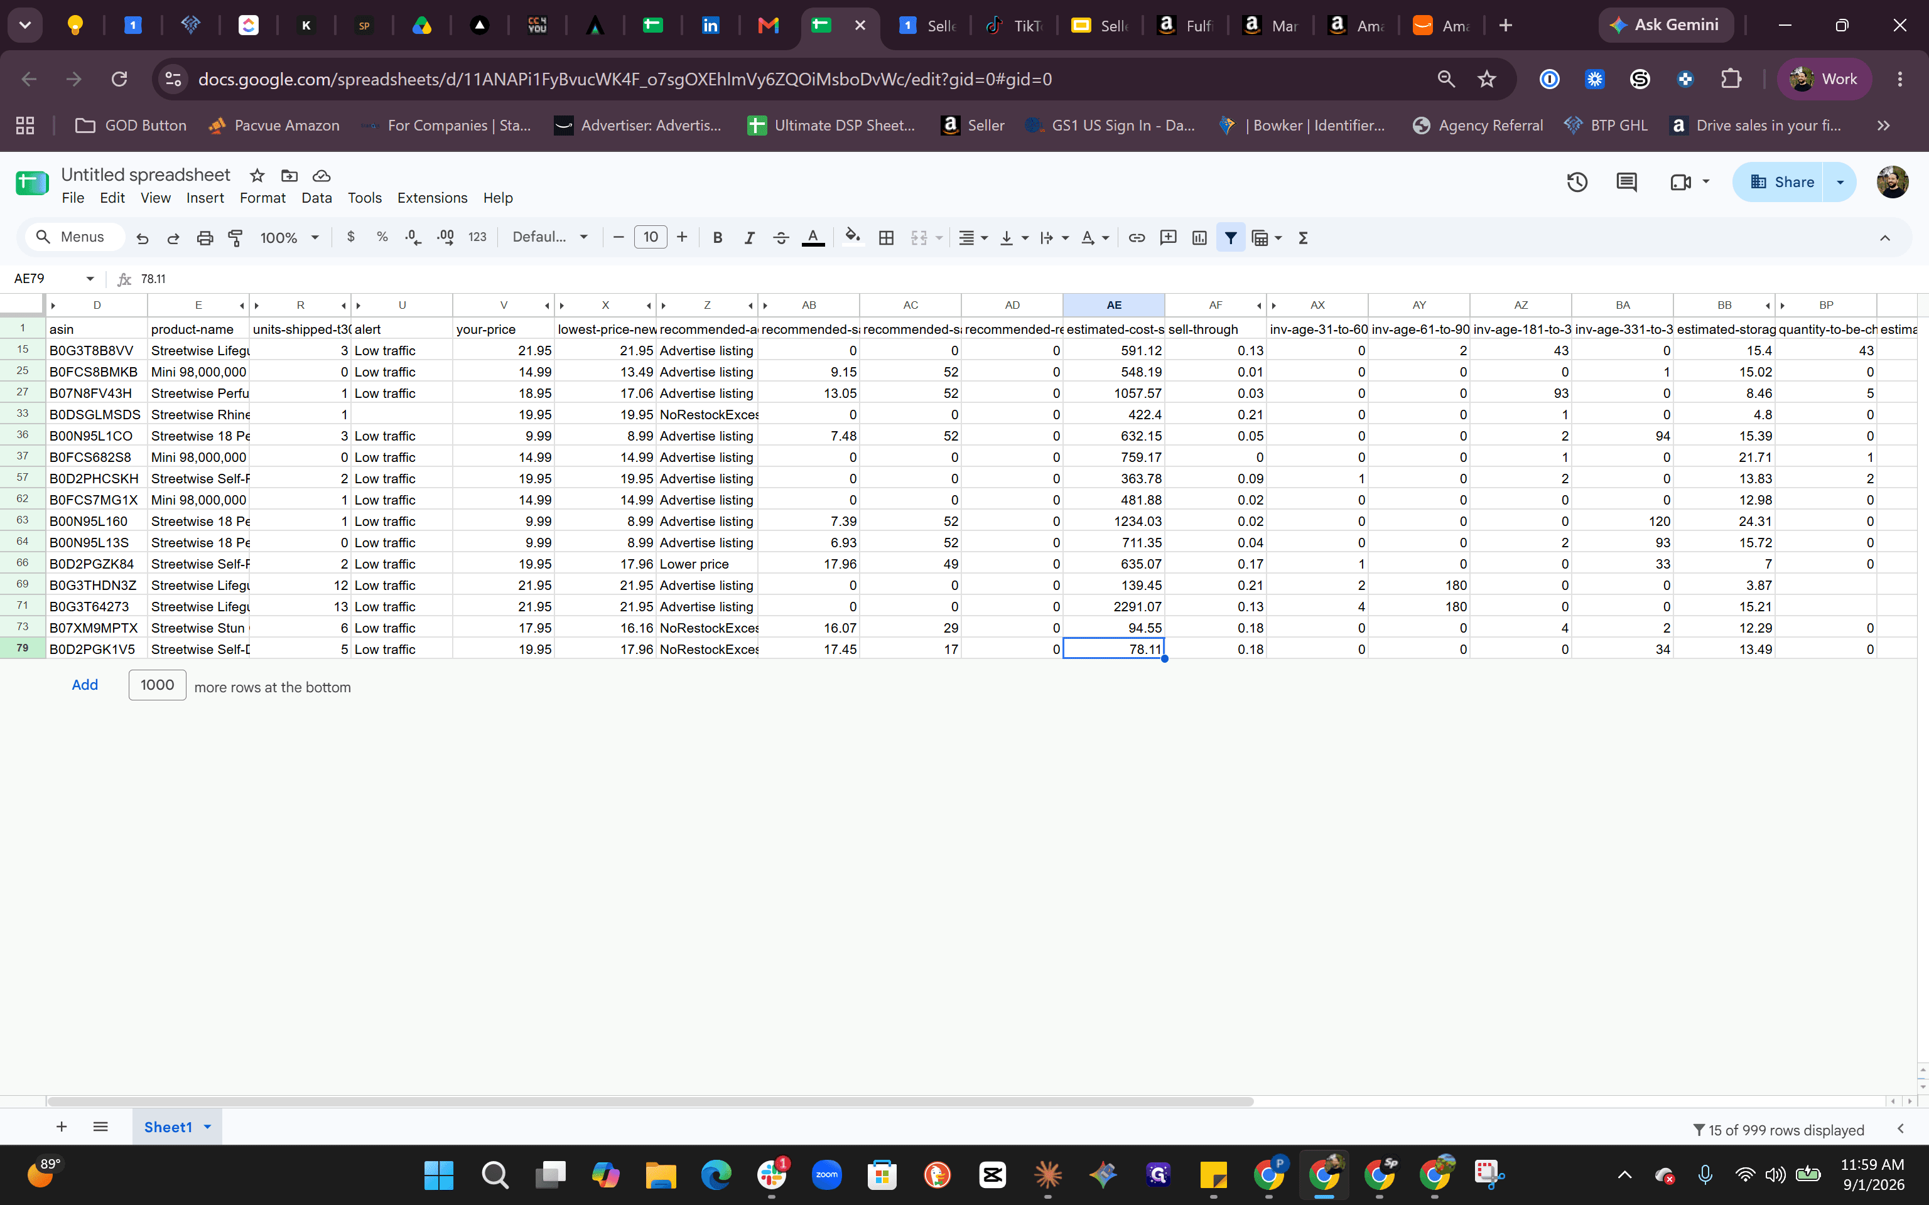Image resolution: width=1929 pixels, height=1205 pixels.
Task: Open File Explorer in taskbar
Action: (660, 1175)
